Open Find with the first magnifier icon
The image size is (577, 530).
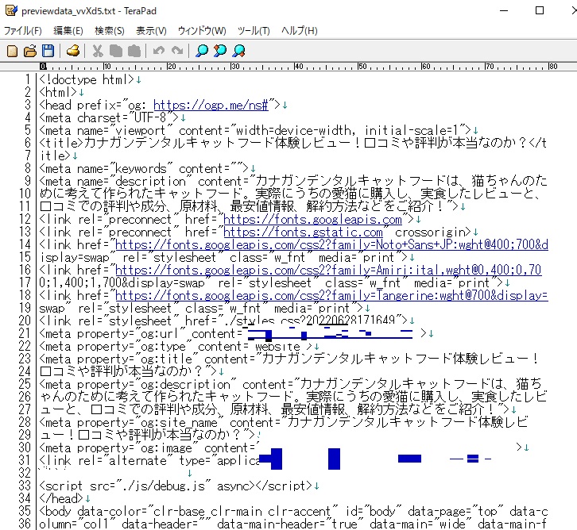coord(202,51)
